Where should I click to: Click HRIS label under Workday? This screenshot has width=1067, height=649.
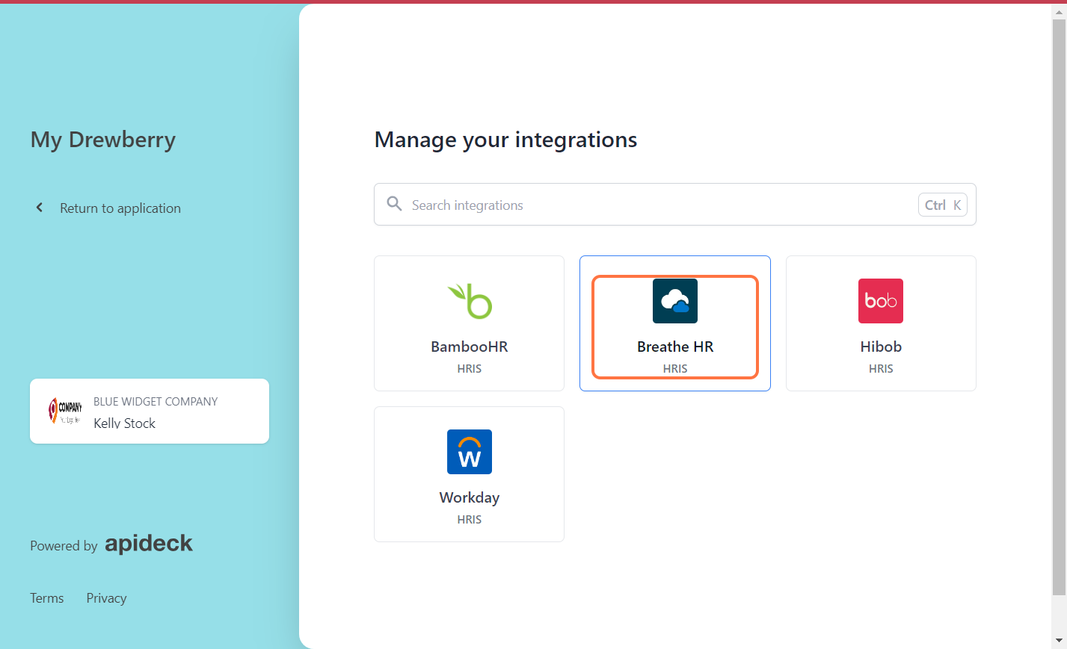470,520
